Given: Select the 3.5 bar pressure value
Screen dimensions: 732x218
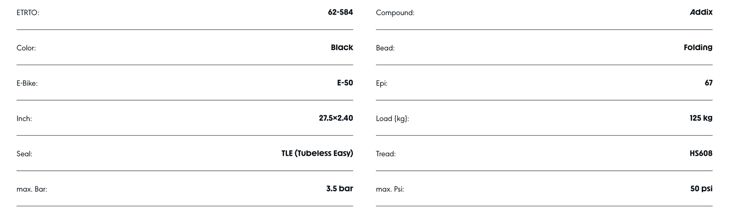Looking at the screenshot, I should tap(339, 189).
